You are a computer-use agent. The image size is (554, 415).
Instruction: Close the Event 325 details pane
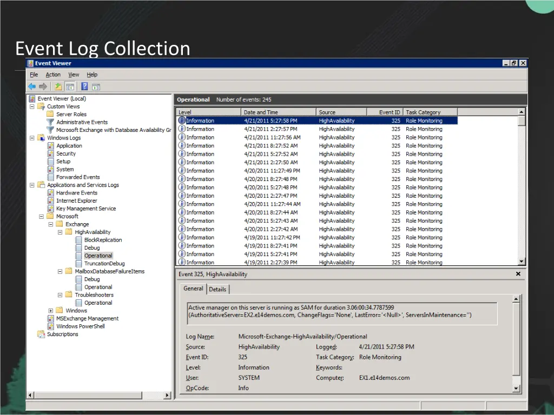(x=518, y=274)
